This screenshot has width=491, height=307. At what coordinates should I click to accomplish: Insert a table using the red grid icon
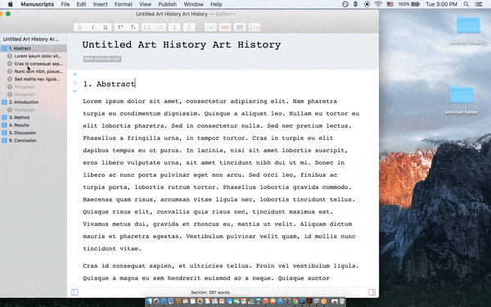point(225,27)
